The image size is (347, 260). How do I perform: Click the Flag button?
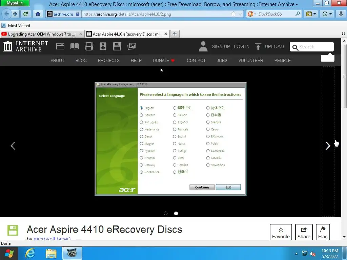(x=323, y=232)
